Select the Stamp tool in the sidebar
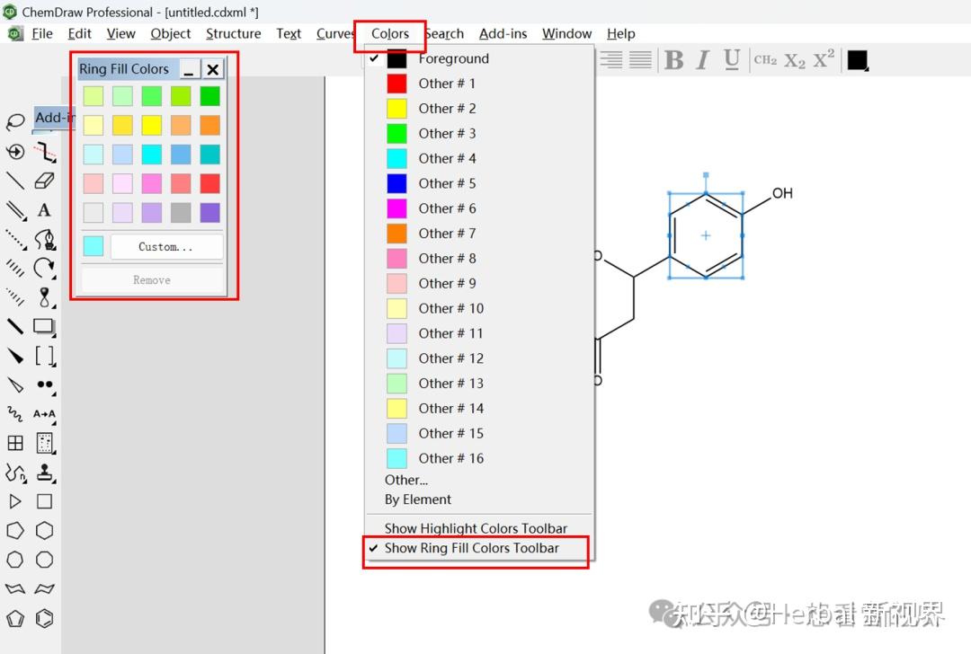The image size is (971, 654). click(x=45, y=473)
